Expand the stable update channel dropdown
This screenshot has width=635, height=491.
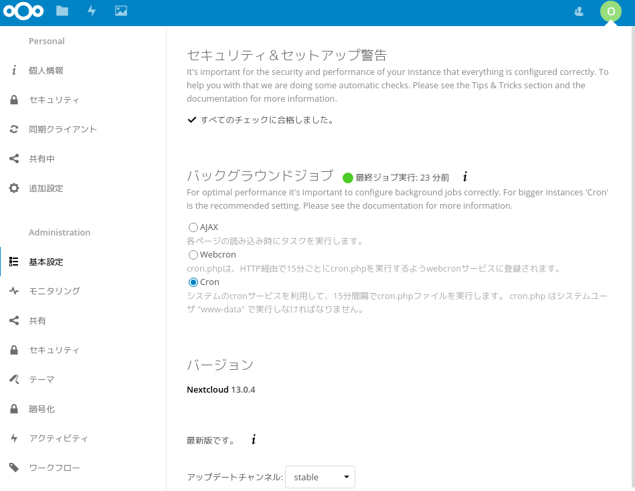pyautogui.click(x=320, y=477)
